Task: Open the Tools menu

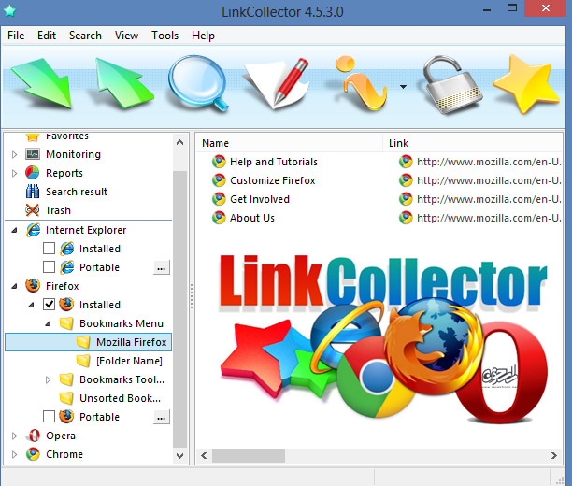Action: pos(164,36)
